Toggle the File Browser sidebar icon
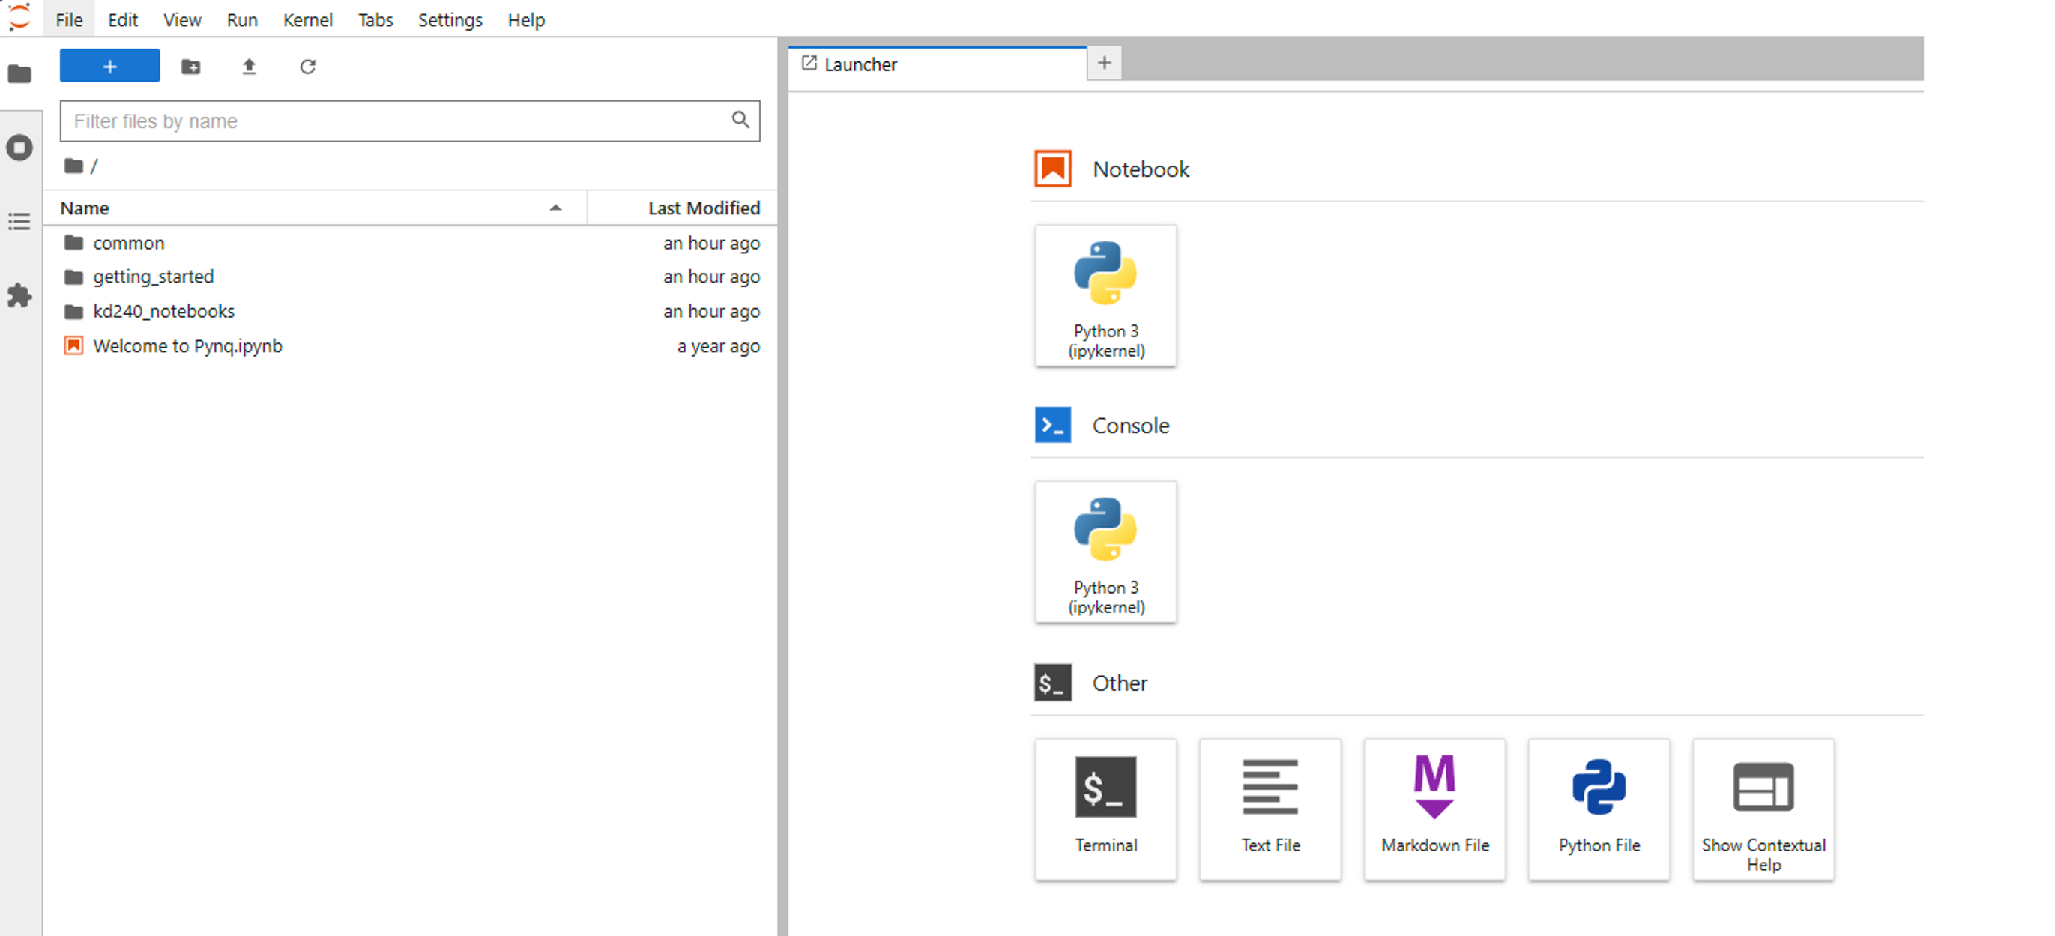This screenshot has height=936, width=2055. [x=20, y=74]
